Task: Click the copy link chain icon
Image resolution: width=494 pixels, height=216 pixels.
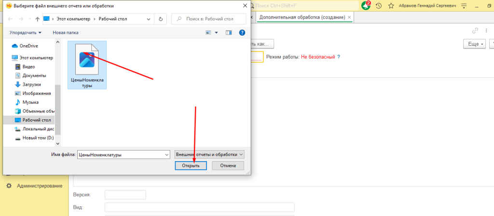Action: click(x=475, y=30)
